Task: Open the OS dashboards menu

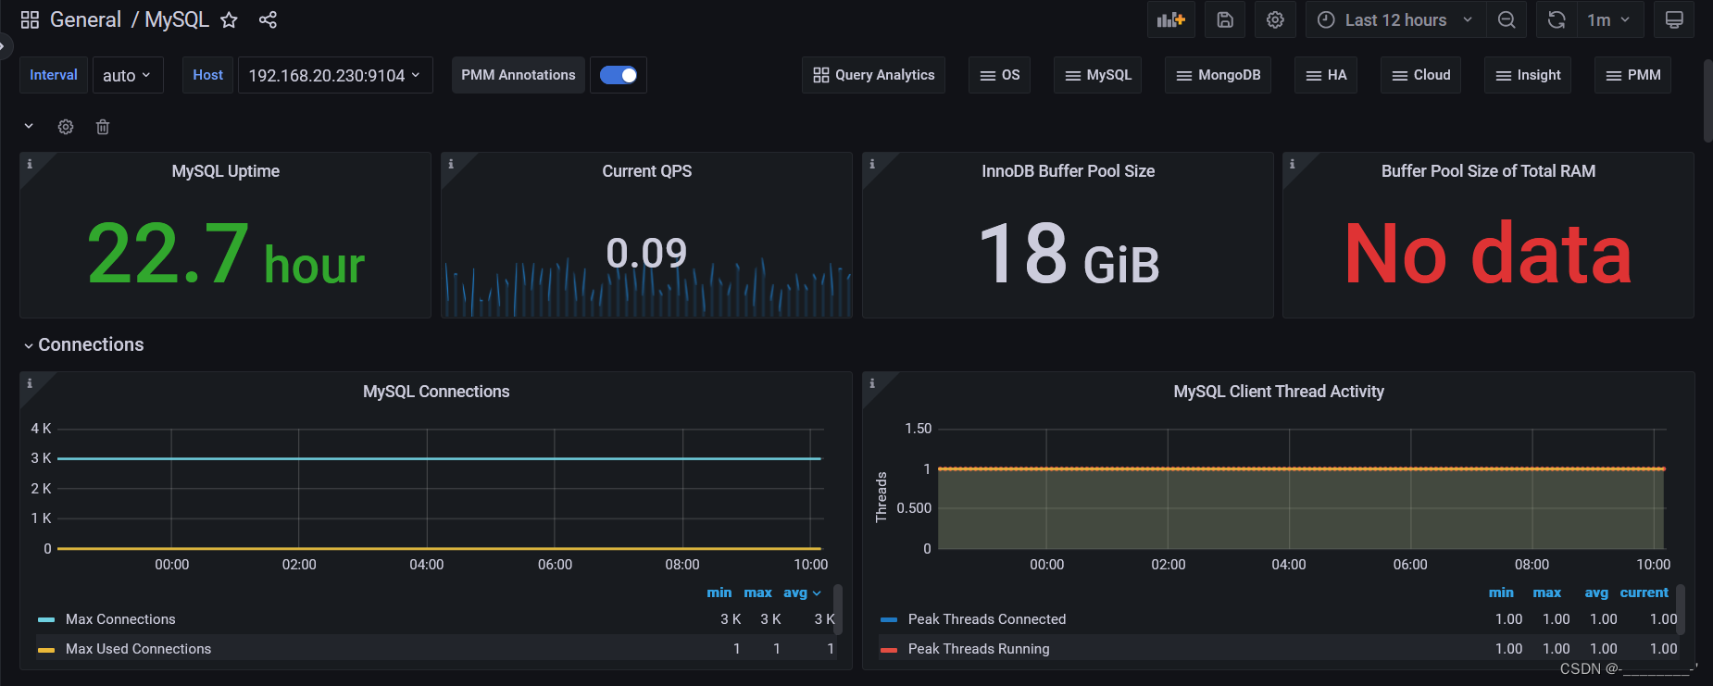Action: (x=1000, y=75)
